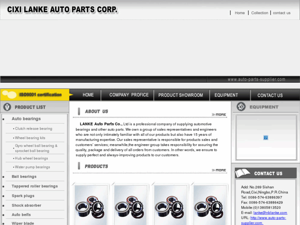
Task: Open the Home link in the header
Action: click(x=239, y=13)
